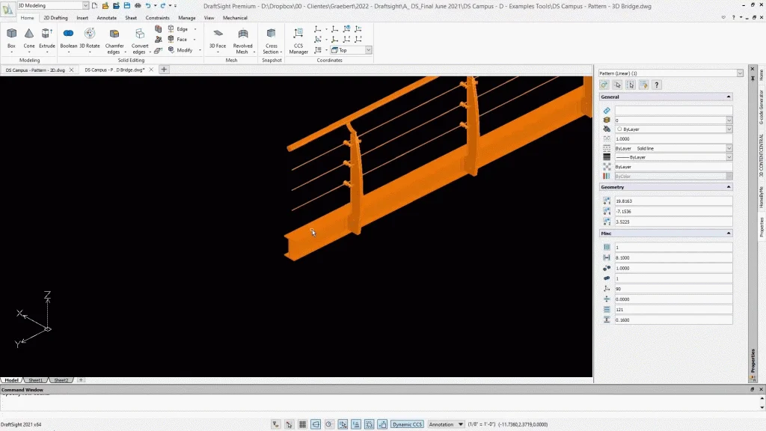Open the ByLayer line color dropdown

tap(729, 129)
